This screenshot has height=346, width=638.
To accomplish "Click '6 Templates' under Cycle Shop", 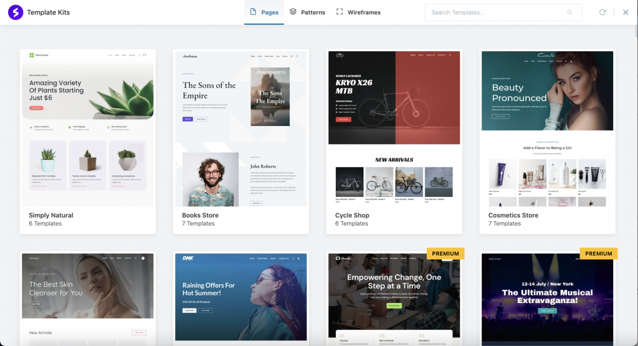I will pos(351,223).
